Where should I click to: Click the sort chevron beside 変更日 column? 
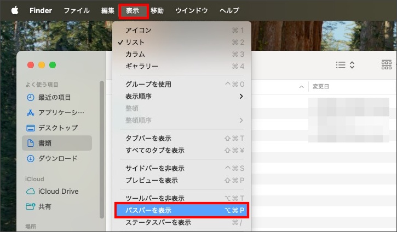point(302,87)
